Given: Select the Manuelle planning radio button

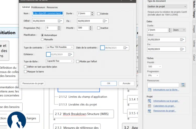Looking at the screenshot, I should 42,39.
